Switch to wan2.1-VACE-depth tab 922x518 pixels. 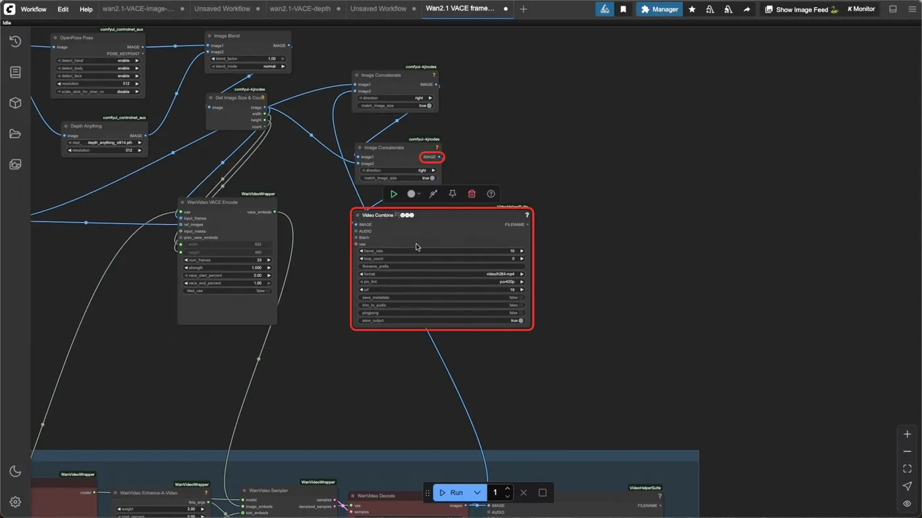click(300, 9)
